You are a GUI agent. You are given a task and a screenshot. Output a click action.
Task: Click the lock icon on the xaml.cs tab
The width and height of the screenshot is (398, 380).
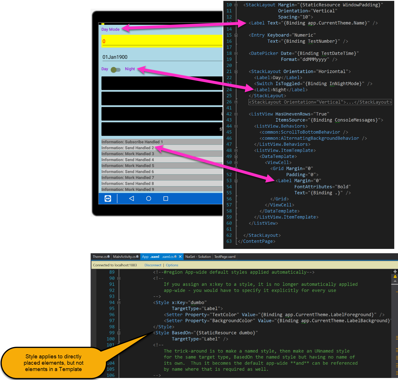(175, 256)
